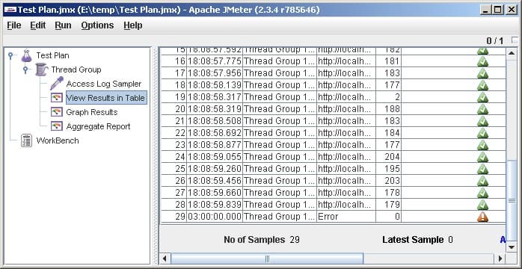Click the horizontal scrollbar left arrow
Viewport: 522px width, 269px height.
(165, 259)
